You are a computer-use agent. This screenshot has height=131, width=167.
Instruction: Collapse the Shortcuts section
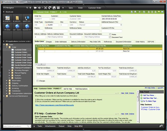tap(4, 12)
